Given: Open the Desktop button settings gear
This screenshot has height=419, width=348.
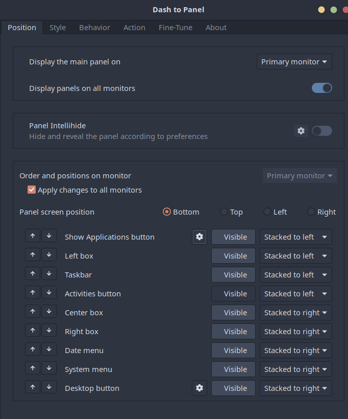Looking at the screenshot, I should tap(199, 388).
